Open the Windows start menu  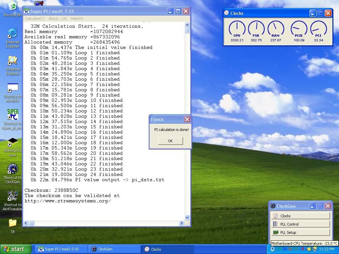16,249
